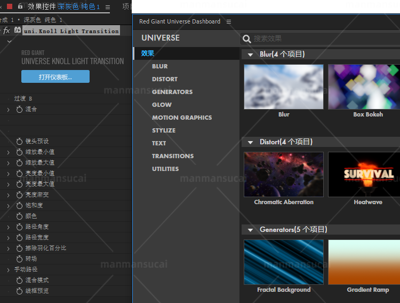Open the MOTION GRAPHICS category
The height and width of the screenshot is (303, 400).
tap(182, 118)
